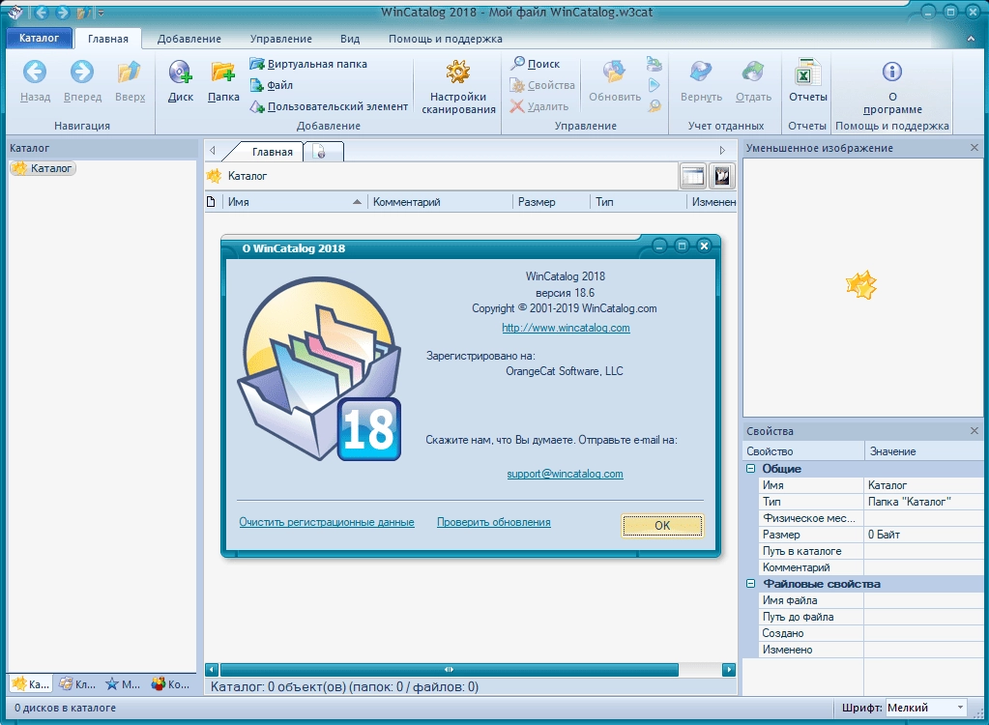Switch to the Главная ribbon tab

pyautogui.click(x=108, y=39)
